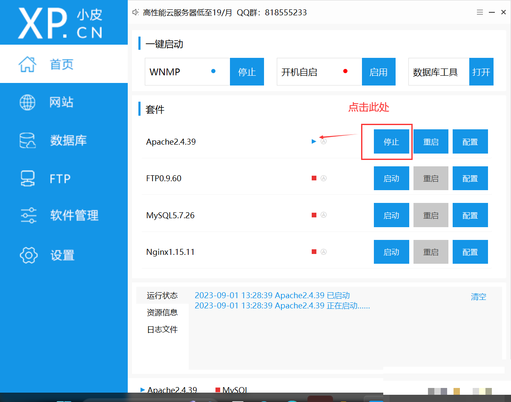511x402 pixels.
Task: Select the Nginx1.15.11 package name
Action: coord(170,252)
